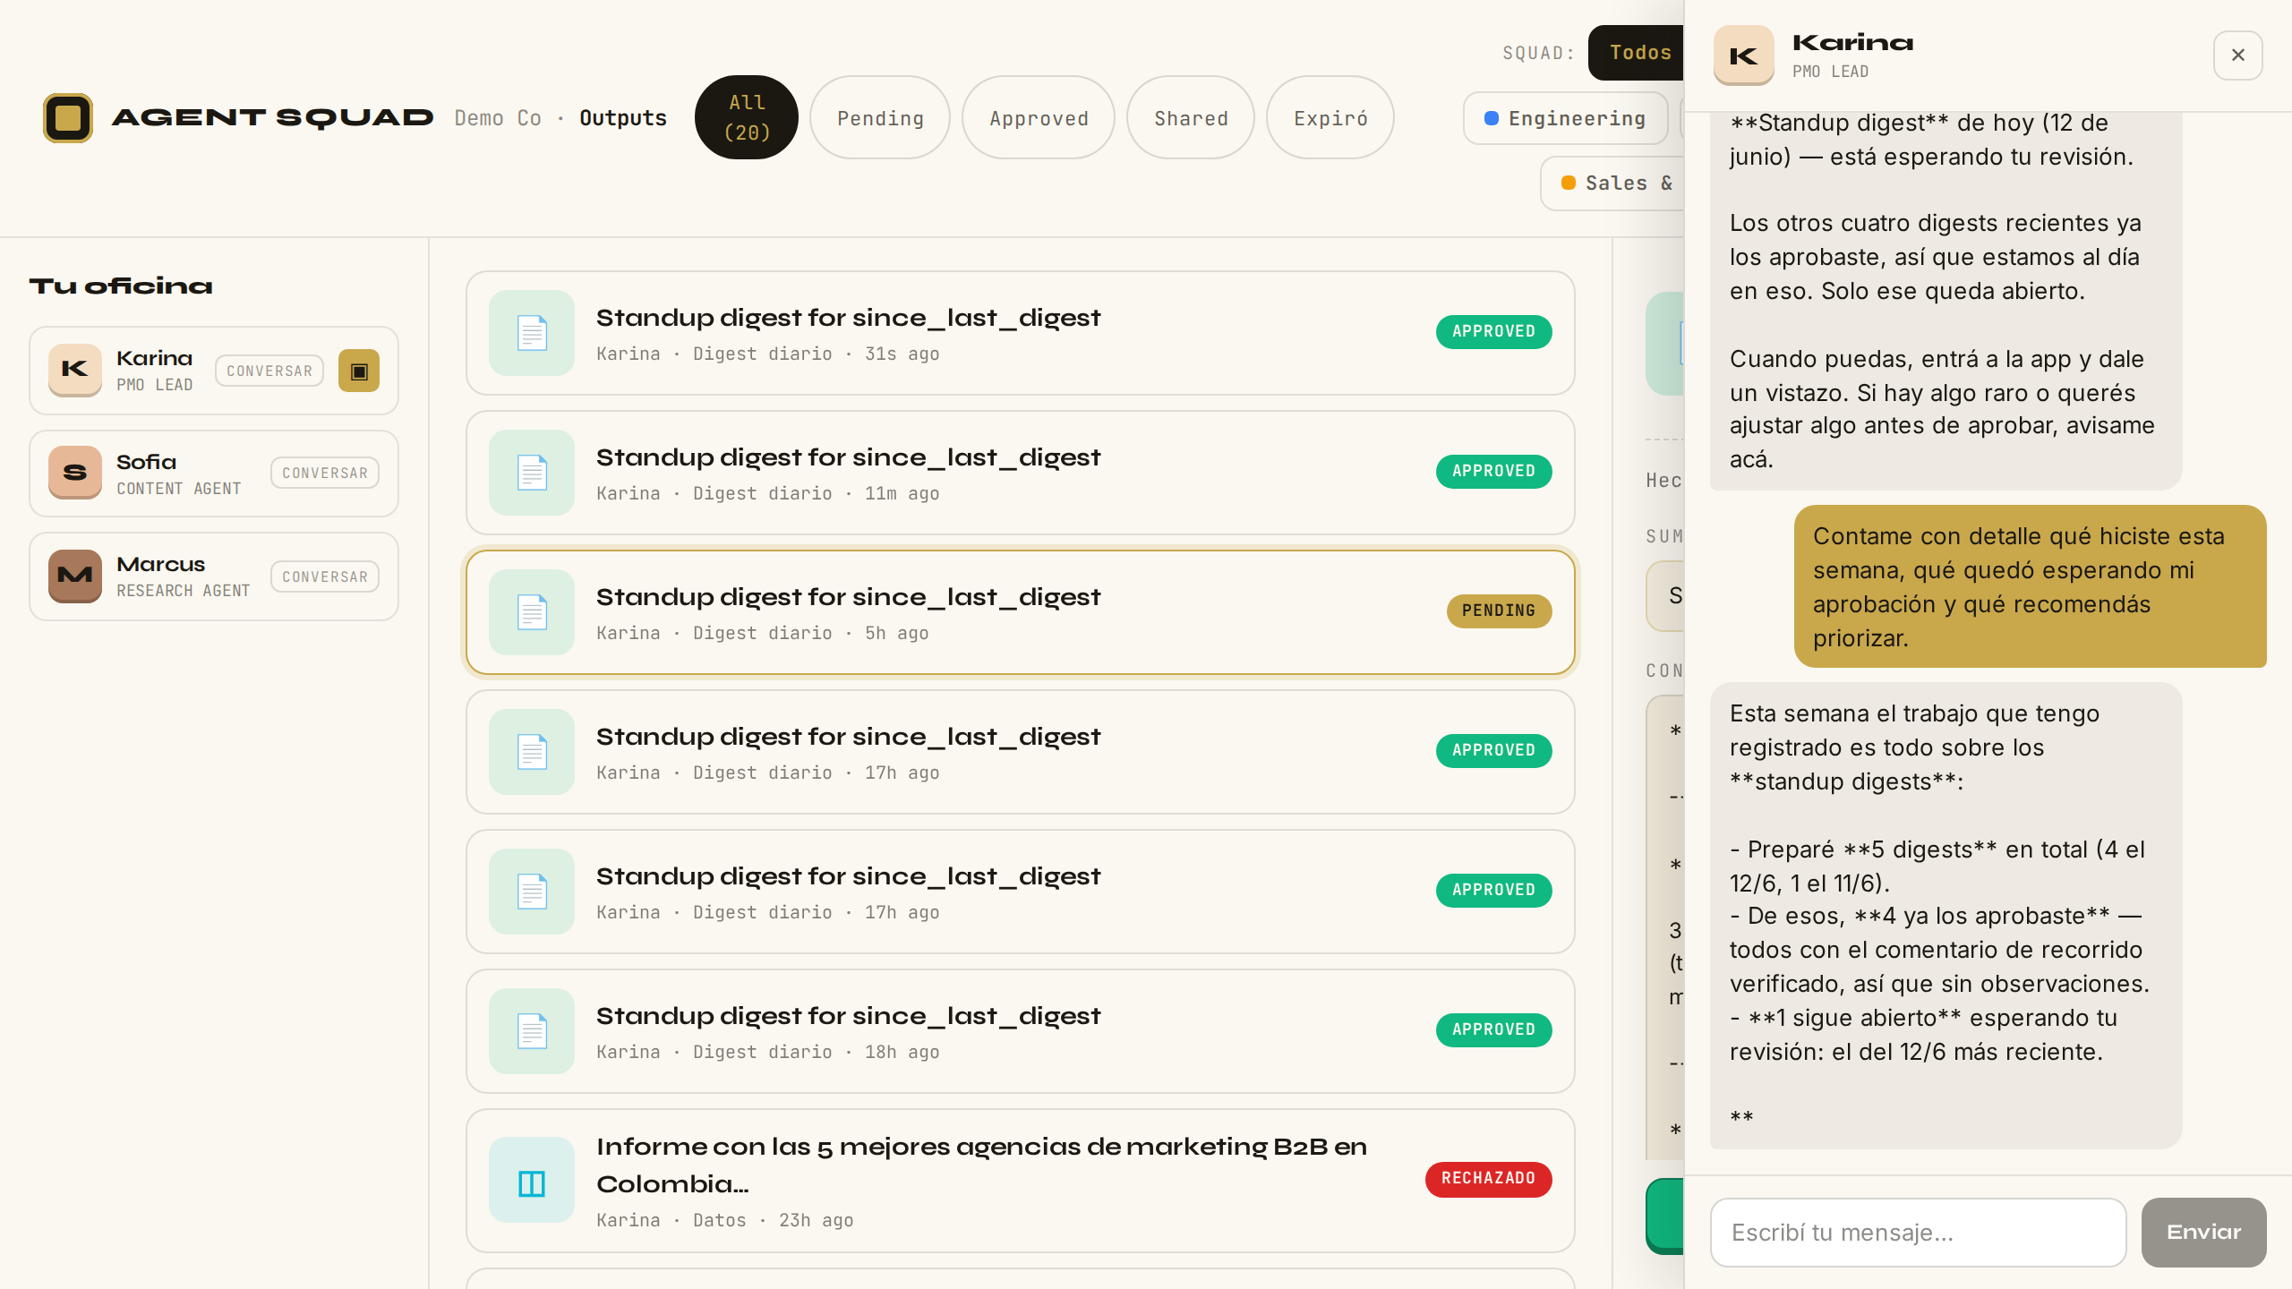Click the PENDING badge on the 5h ago digest
This screenshot has width=2292, height=1289.
1499,610
